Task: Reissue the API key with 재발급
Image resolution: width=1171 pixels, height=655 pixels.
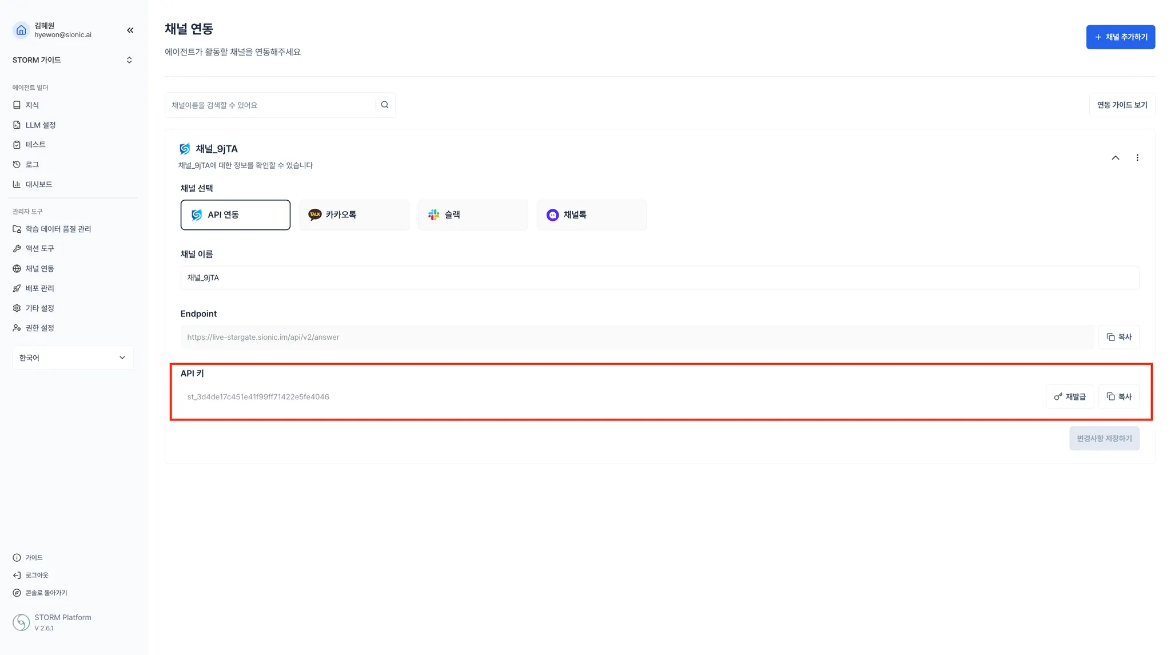Action: [x=1069, y=396]
